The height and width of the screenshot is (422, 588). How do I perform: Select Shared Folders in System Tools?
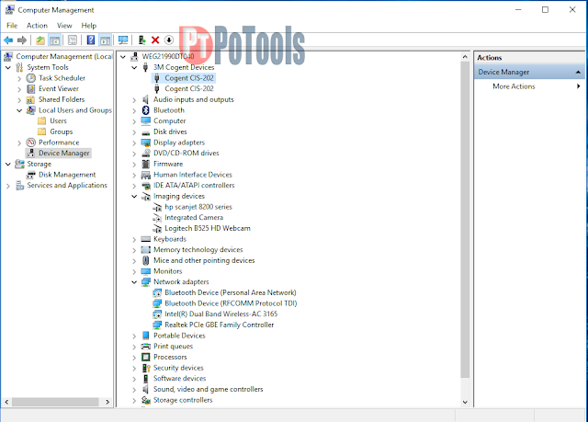click(x=62, y=99)
